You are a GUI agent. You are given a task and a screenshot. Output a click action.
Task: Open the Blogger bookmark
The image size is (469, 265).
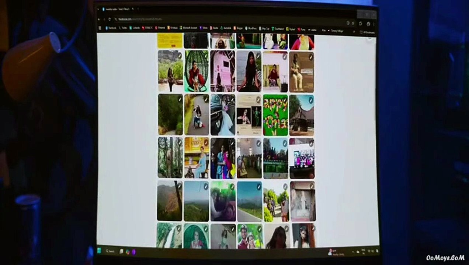pyautogui.click(x=238, y=28)
